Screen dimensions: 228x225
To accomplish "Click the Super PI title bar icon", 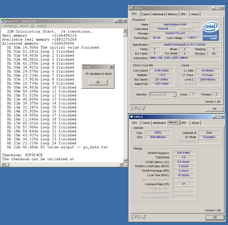I will coord(4,21).
